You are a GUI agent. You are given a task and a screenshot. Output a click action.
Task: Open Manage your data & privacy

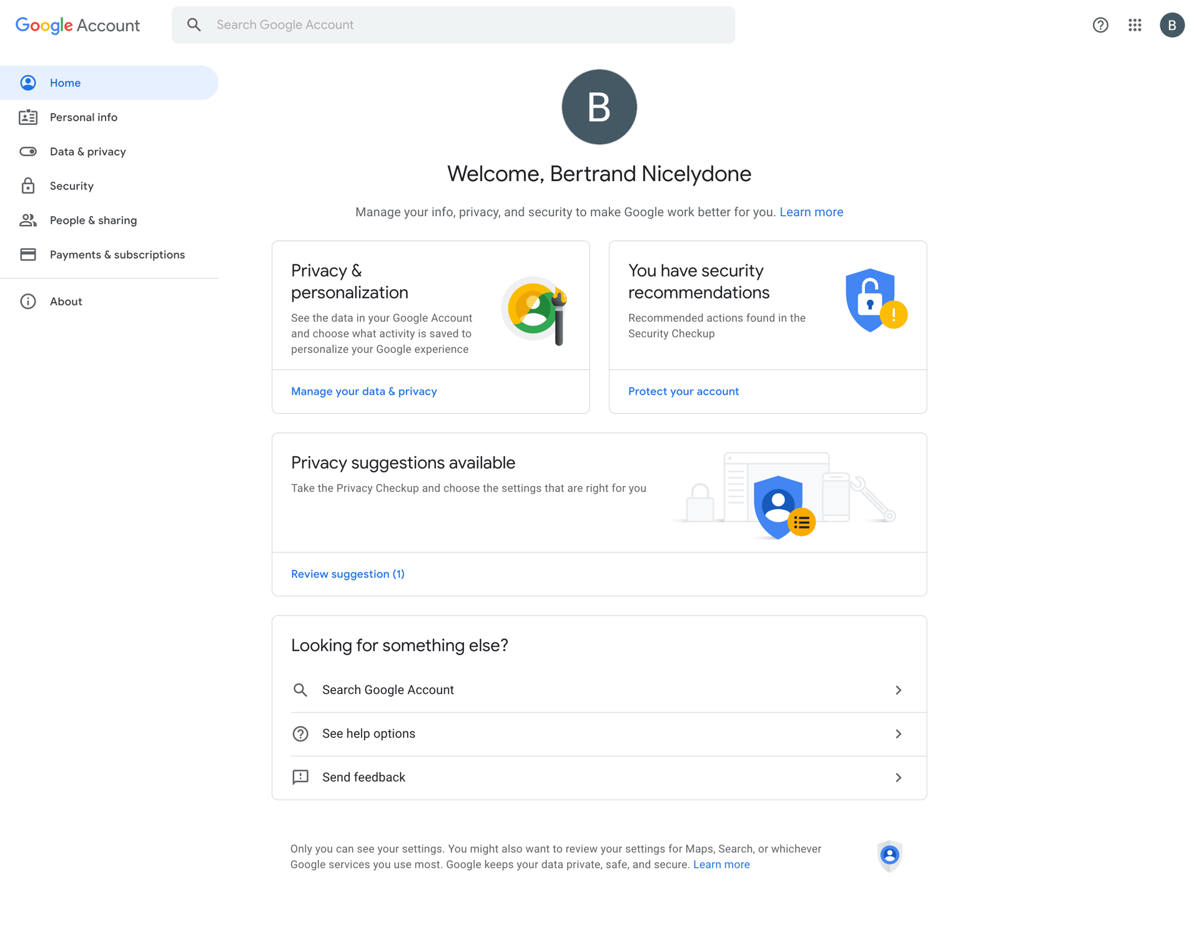[364, 391]
